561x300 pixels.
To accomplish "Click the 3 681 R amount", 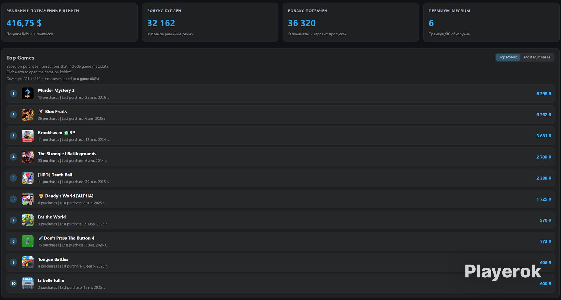I will (x=544, y=136).
